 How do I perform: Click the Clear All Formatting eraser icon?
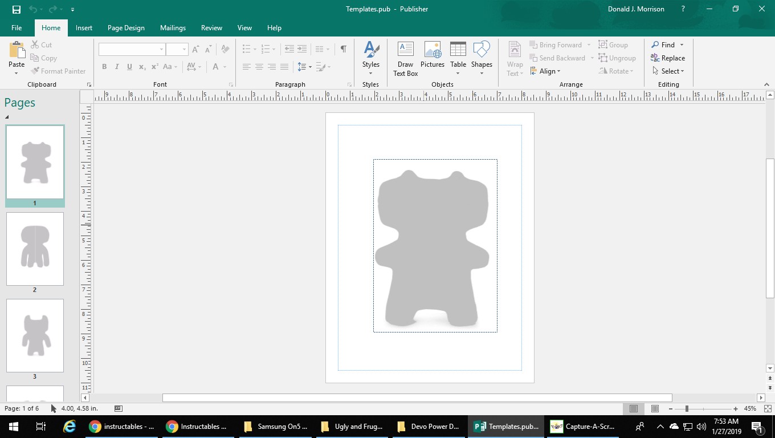[225, 49]
